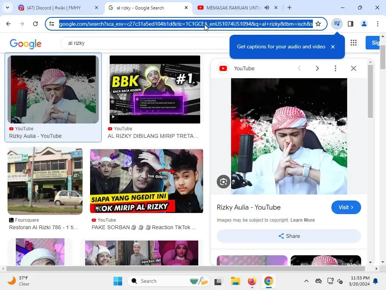Screen dimensions: 386x290
Task: Open the tab search dropdown arrow
Action: click(x=8, y=8)
